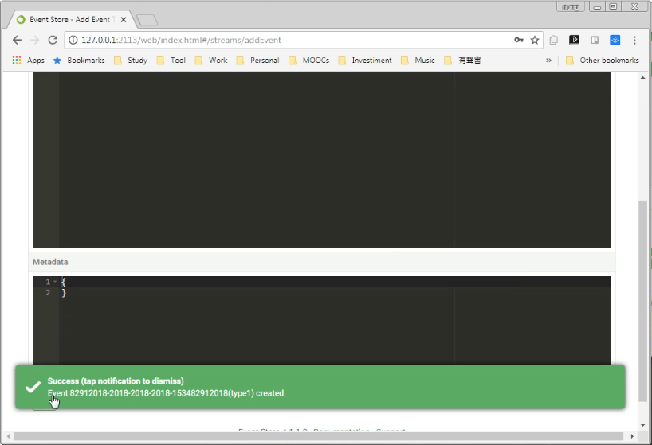Open the Study bookmarks folder
Image resolution: width=652 pixels, height=445 pixels.
pyautogui.click(x=131, y=61)
